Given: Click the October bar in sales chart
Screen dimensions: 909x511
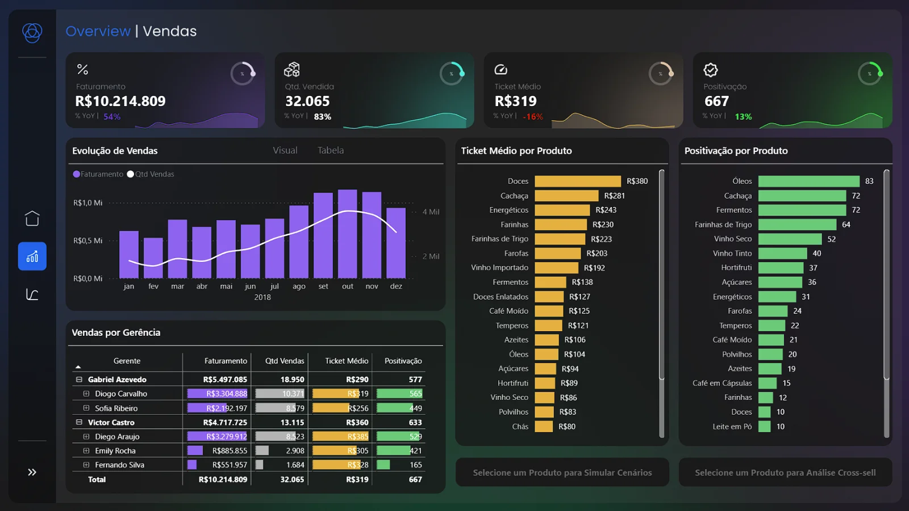Looking at the screenshot, I should pyautogui.click(x=347, y=234).
